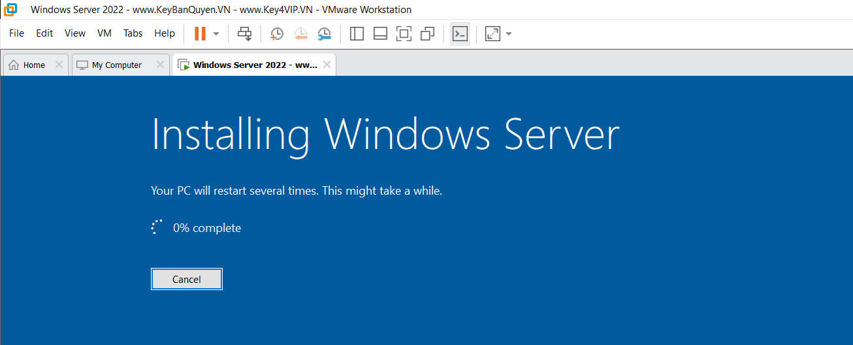The width and height of the screenshot is (853, 345).
Task: Open the snapshot manager icon
Action: click(x=325, y=33)
